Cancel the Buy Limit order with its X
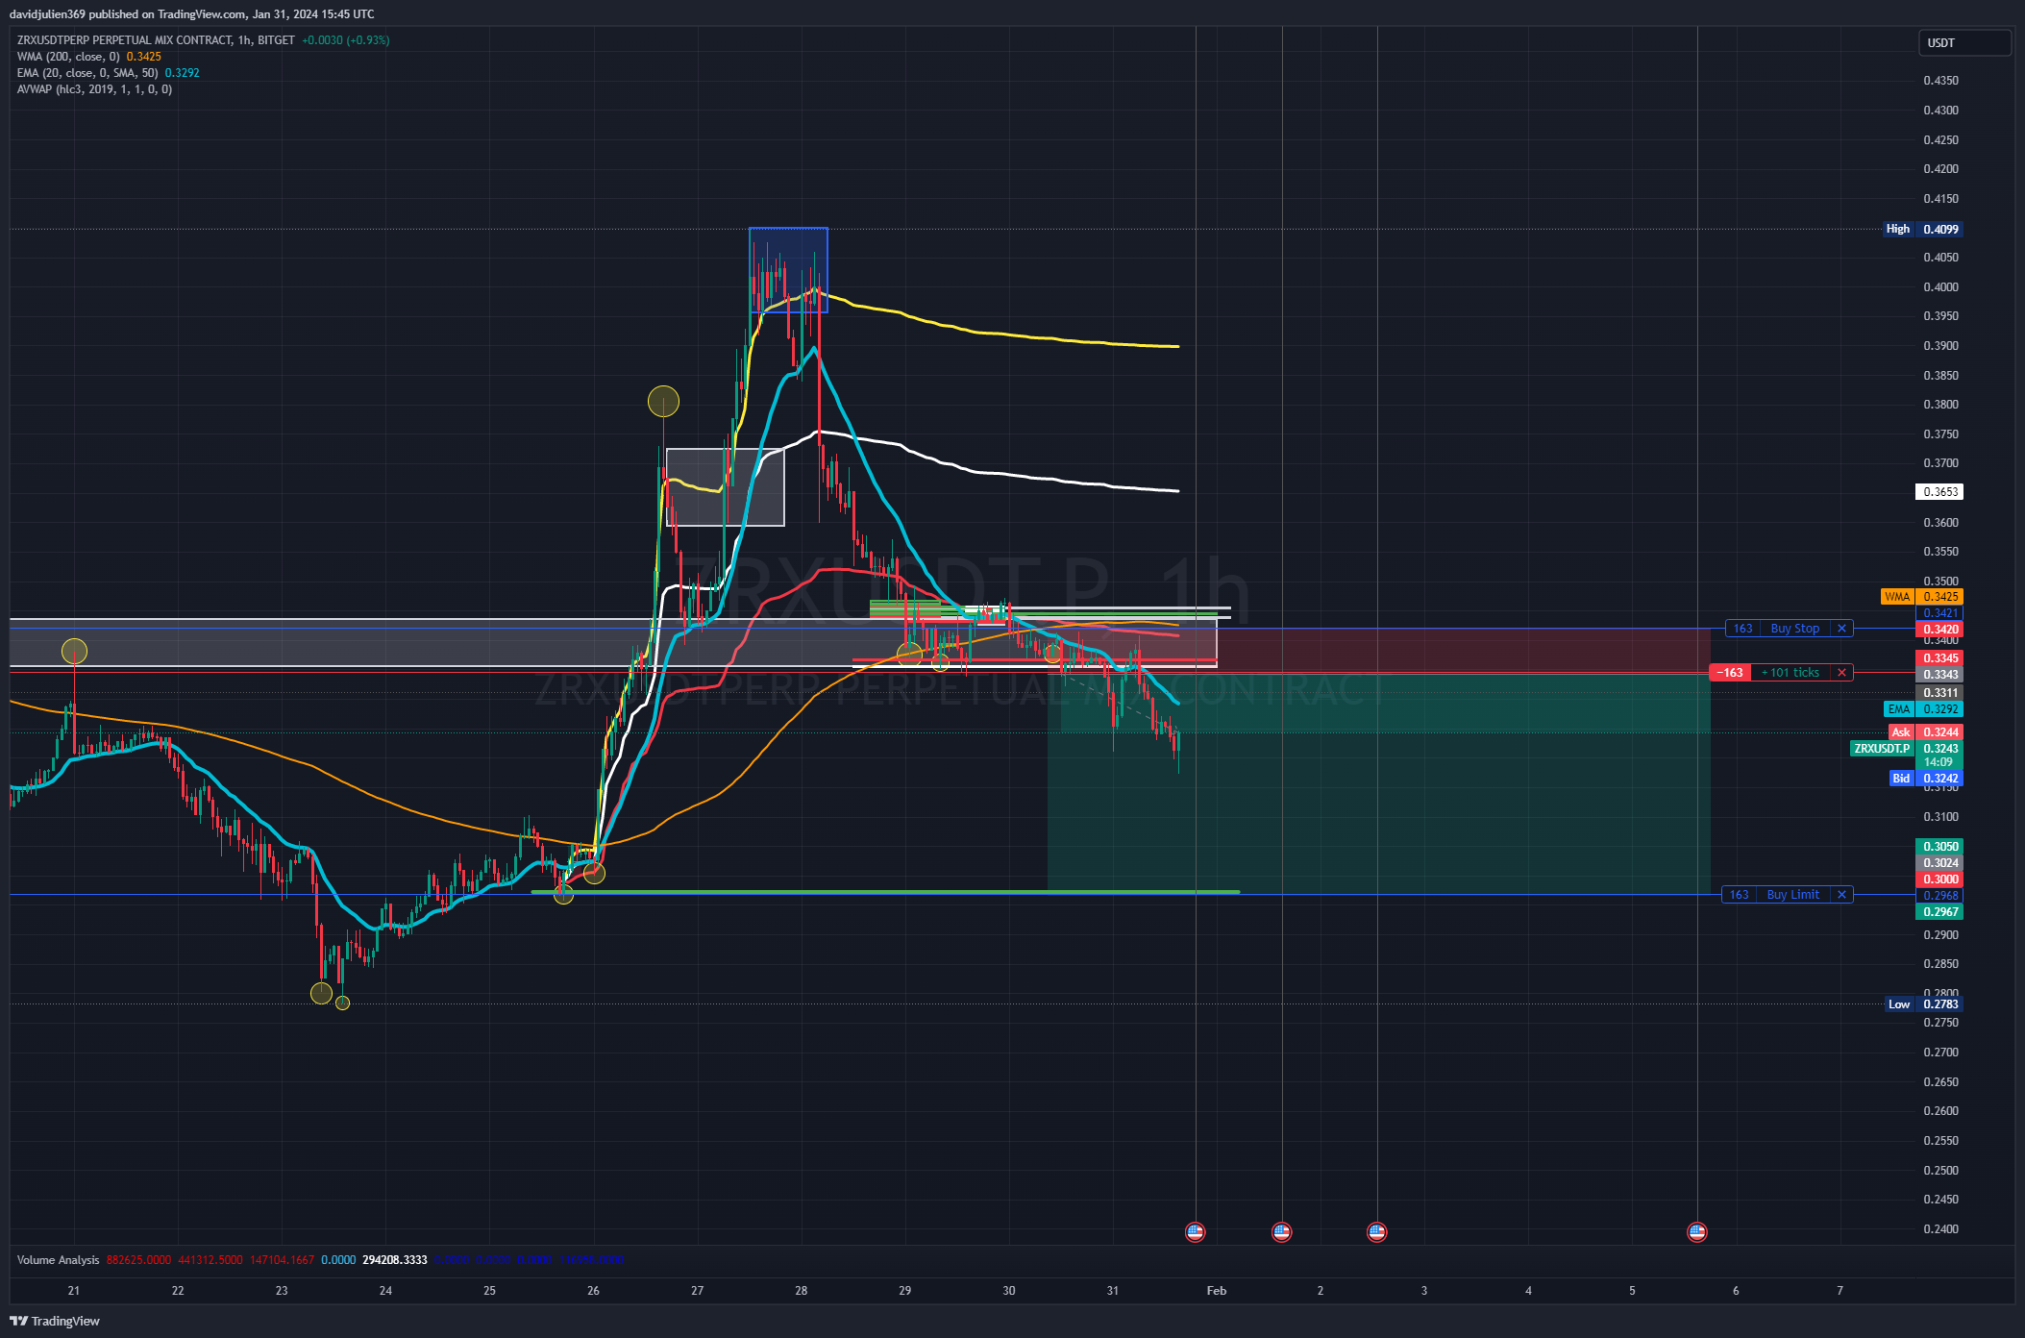2025x1338 pixels. (1841, 895)
